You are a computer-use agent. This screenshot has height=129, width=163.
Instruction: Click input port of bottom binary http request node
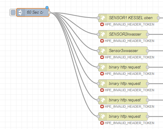coord(98,117)
